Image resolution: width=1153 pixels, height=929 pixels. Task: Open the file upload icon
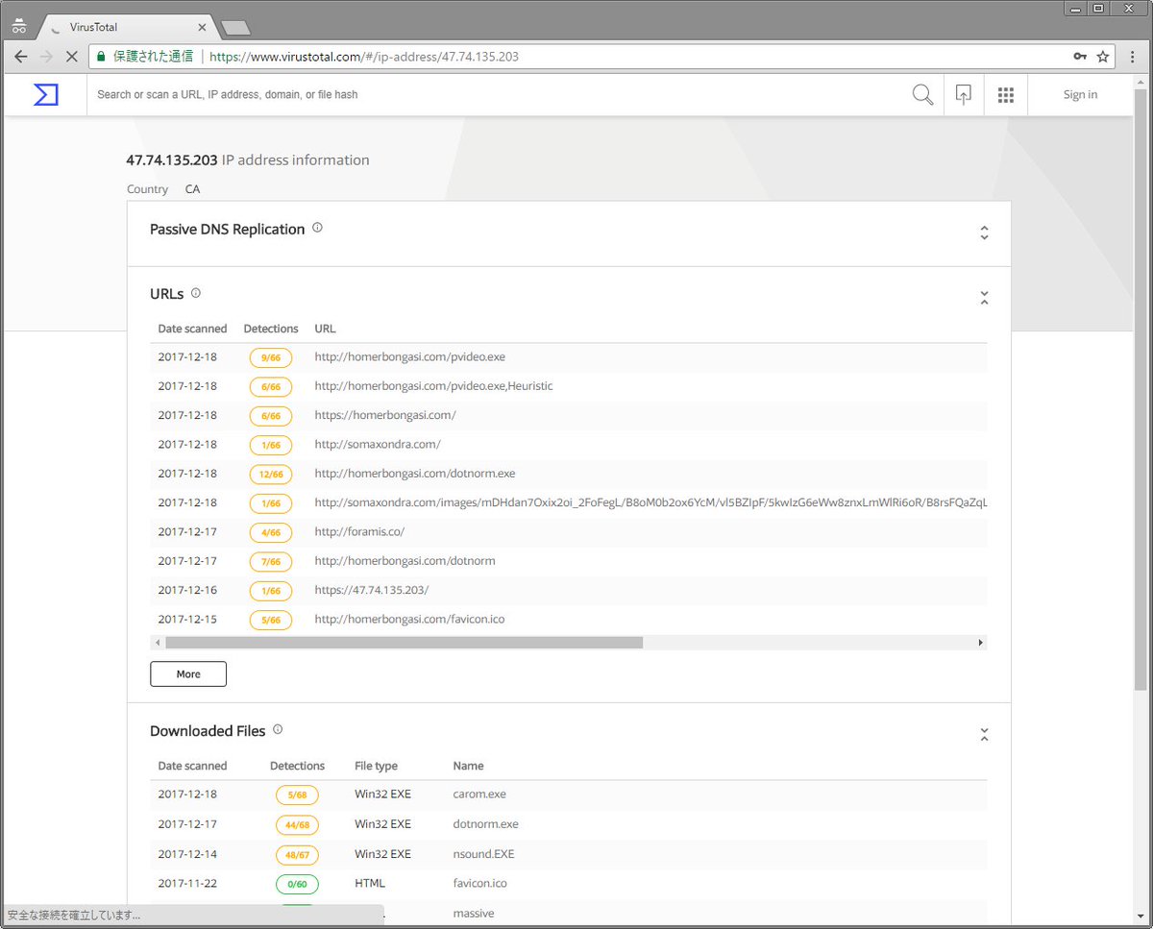963,94
